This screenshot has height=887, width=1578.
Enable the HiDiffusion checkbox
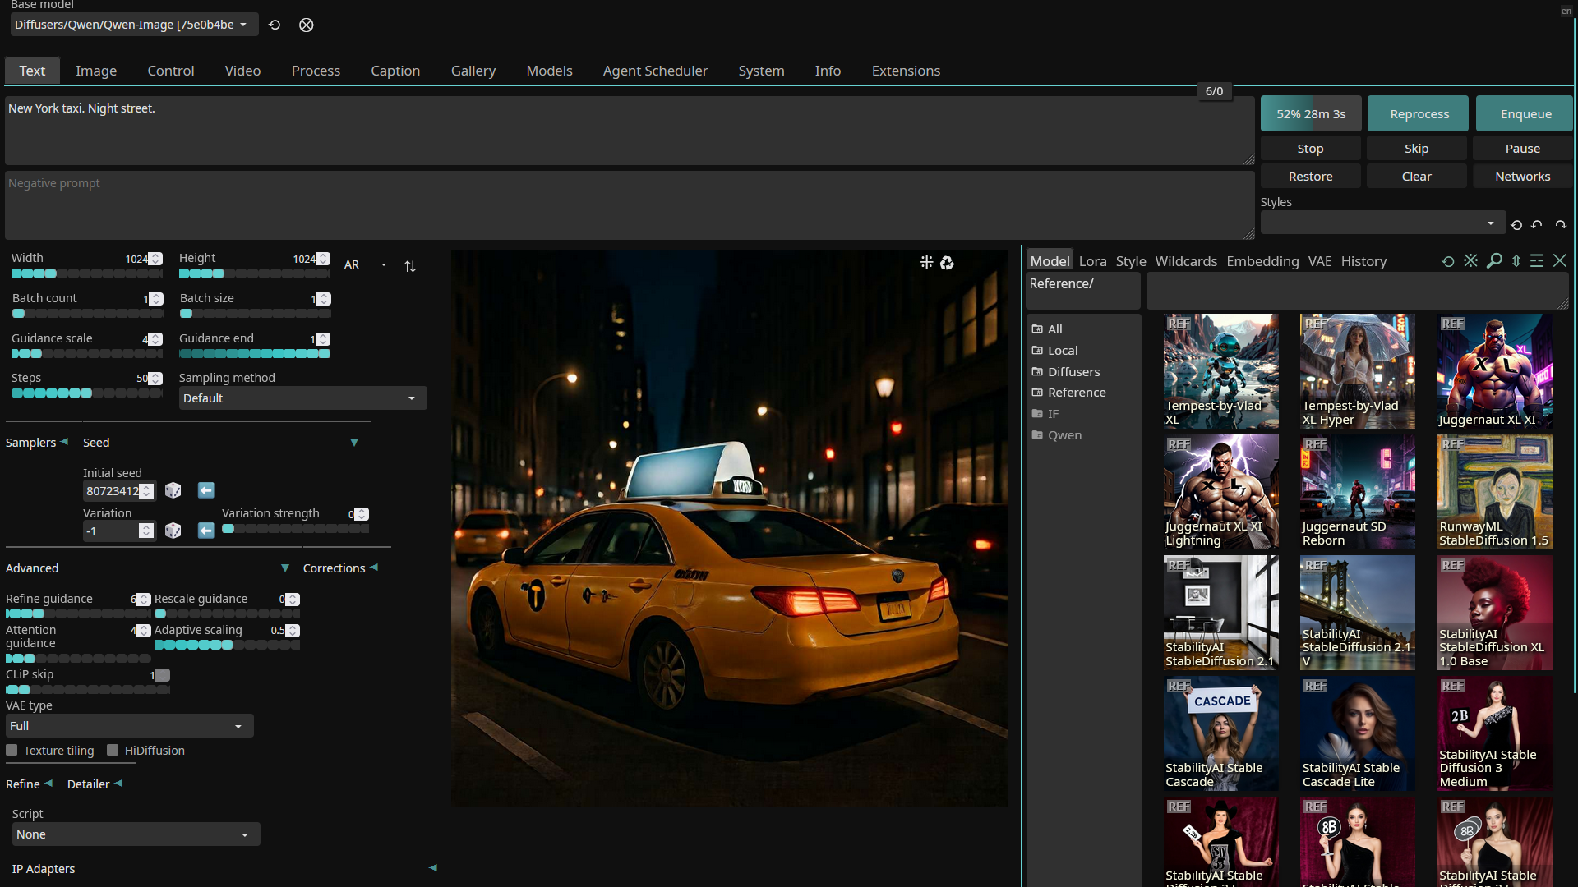[113, 750]
